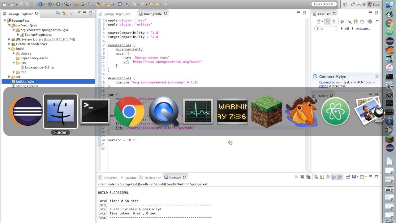This screenshot has width=396, height=223.
Task: Switch to SpongePlugin.java editor tab
Action: click(114, 14)
